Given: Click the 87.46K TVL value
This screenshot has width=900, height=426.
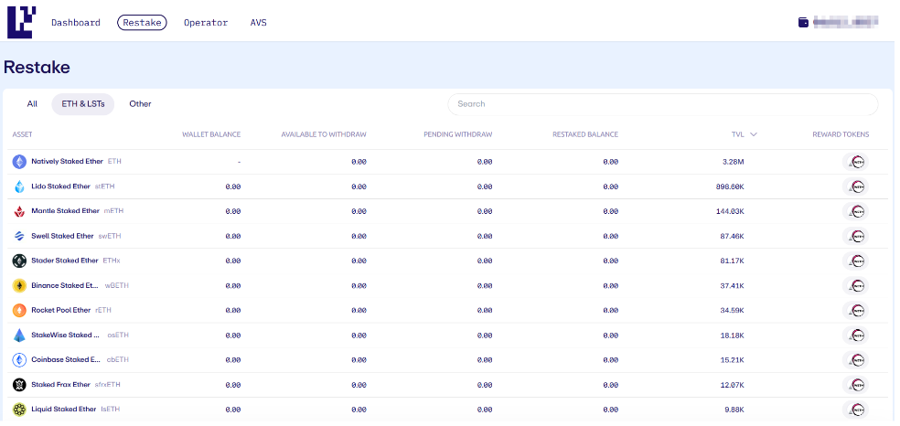Looking at the screenshot, I should [732, 236].
